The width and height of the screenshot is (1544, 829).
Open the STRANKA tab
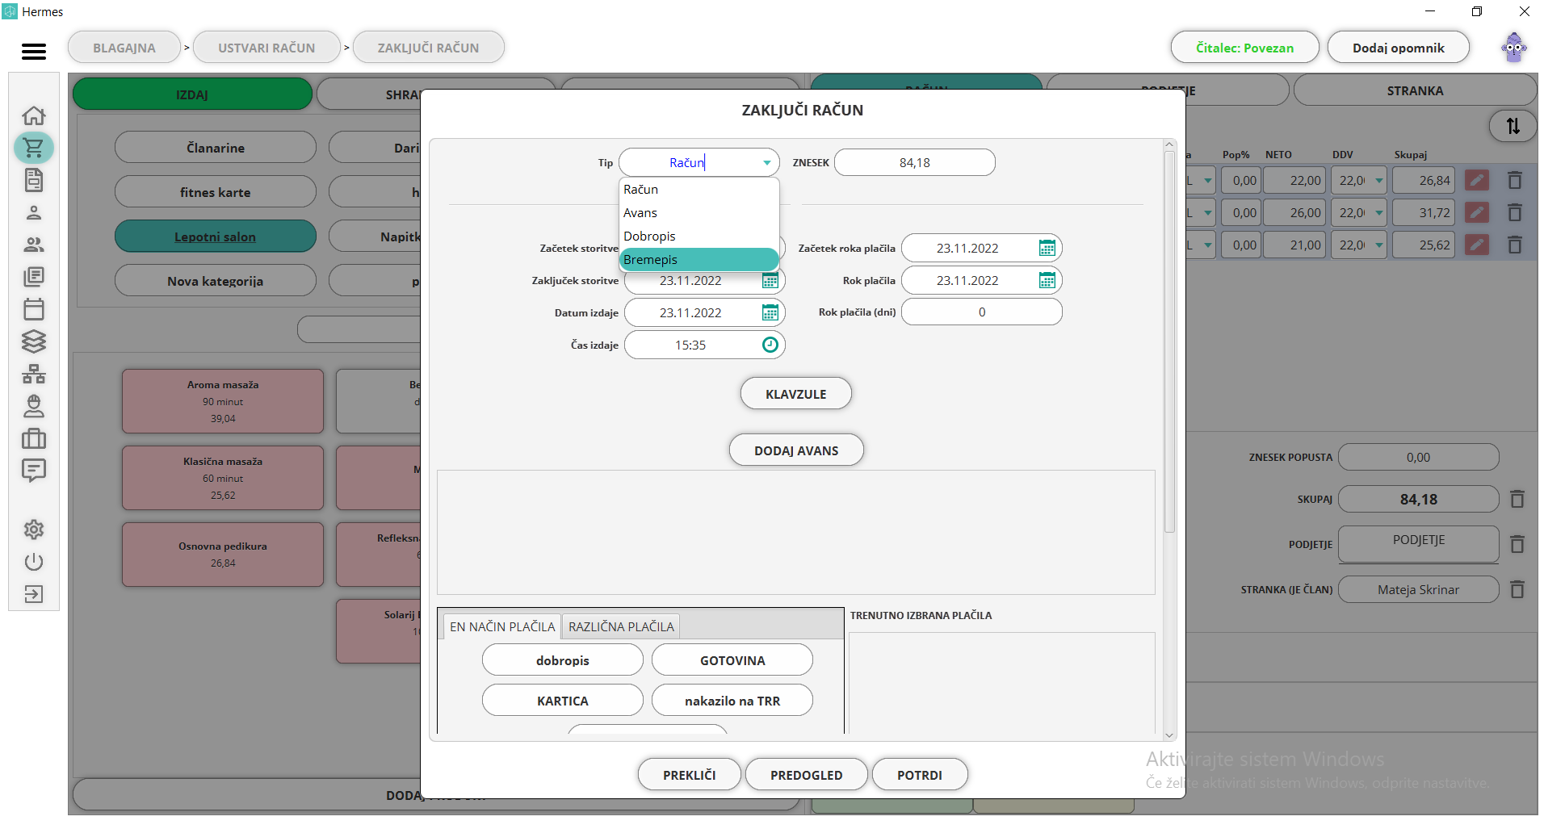1415,91
